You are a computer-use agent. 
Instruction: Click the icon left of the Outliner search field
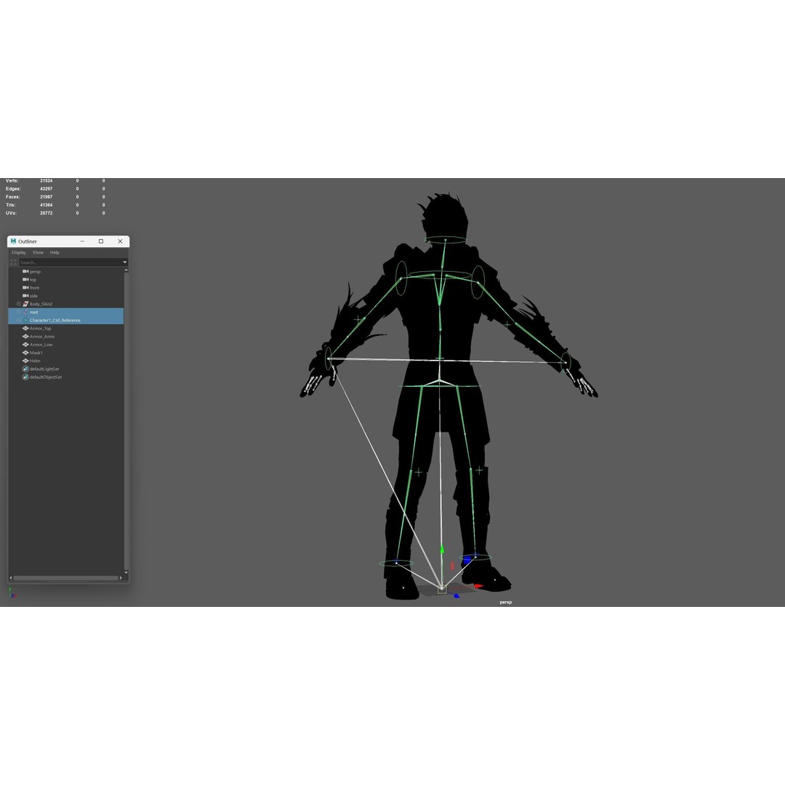pos(14,262)
